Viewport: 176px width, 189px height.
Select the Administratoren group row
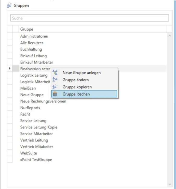[34, 36]
